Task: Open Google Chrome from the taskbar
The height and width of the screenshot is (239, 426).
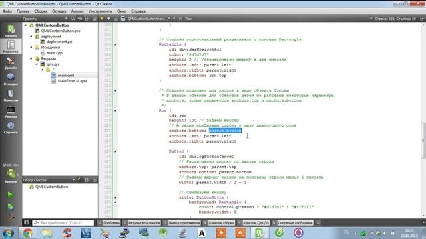Action: coord(27,233)
